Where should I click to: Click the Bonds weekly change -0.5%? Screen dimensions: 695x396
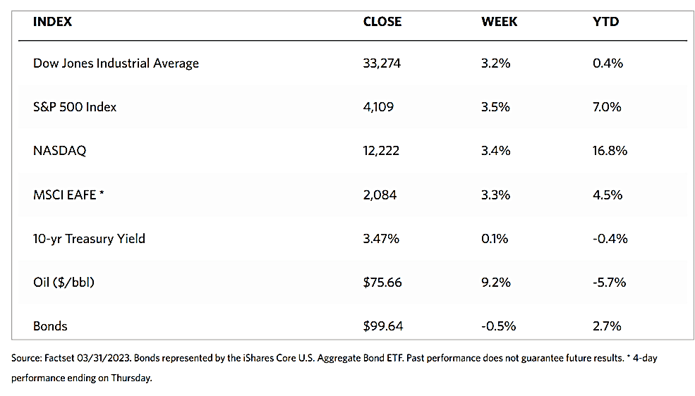coord(498,326)
